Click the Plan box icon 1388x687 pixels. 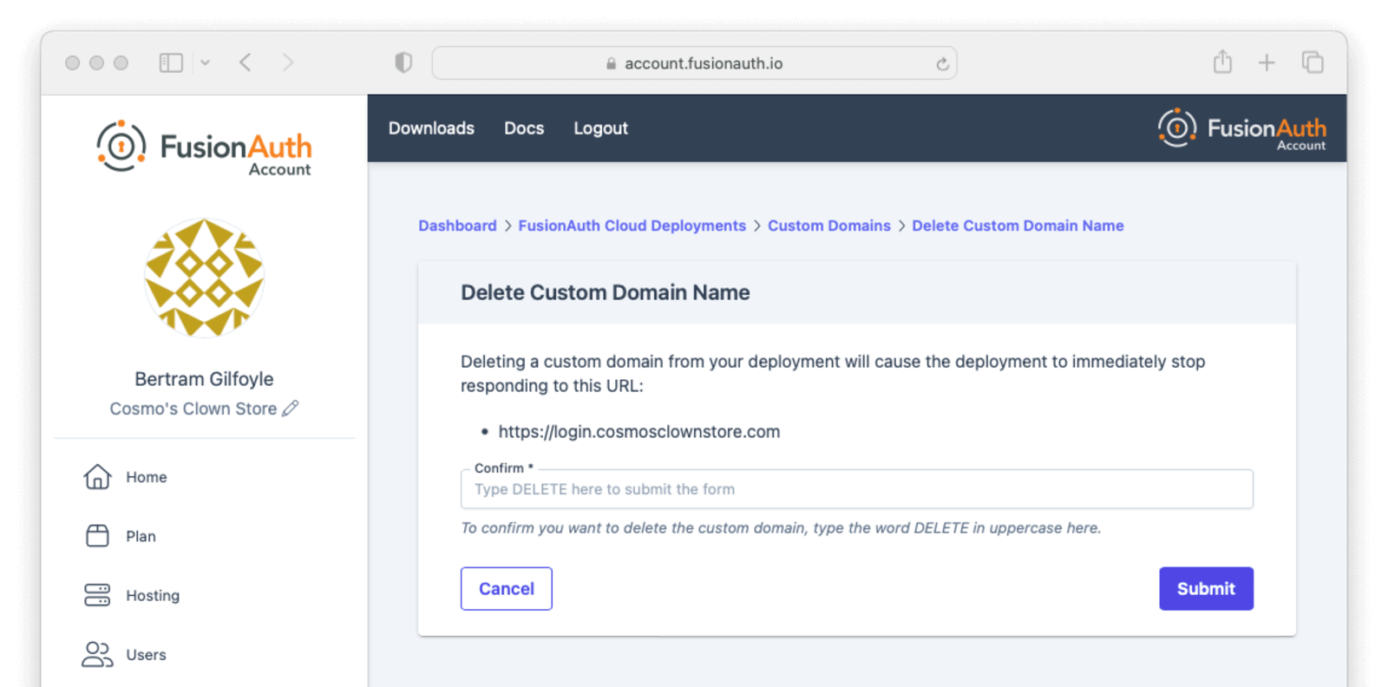[x=97, y=536]
